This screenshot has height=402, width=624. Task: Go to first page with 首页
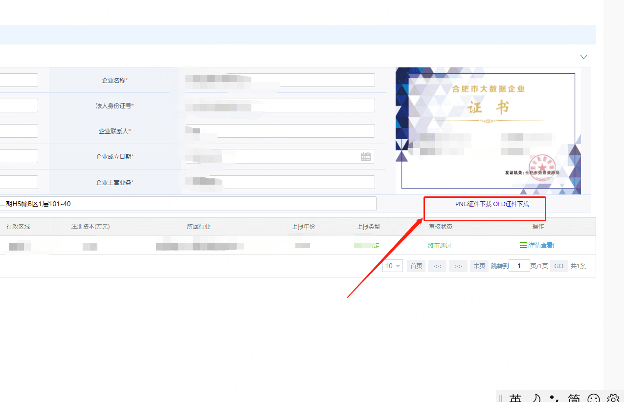coord(416,266)
